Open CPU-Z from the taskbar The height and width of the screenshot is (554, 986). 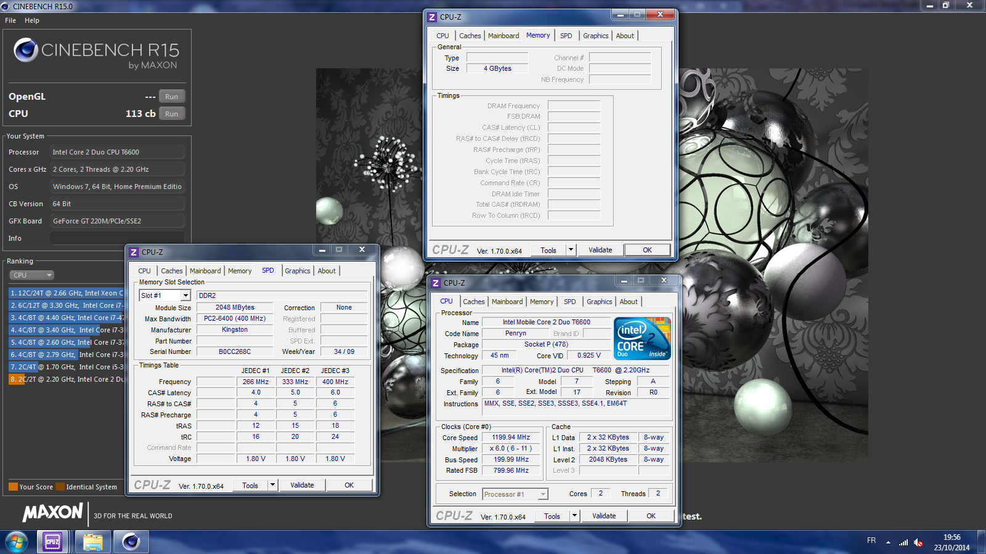52,542
